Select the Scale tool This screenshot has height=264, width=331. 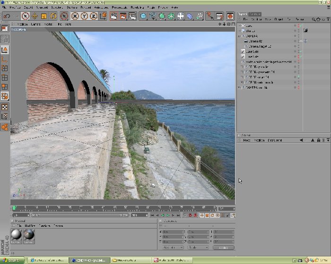tap(44, 16)
